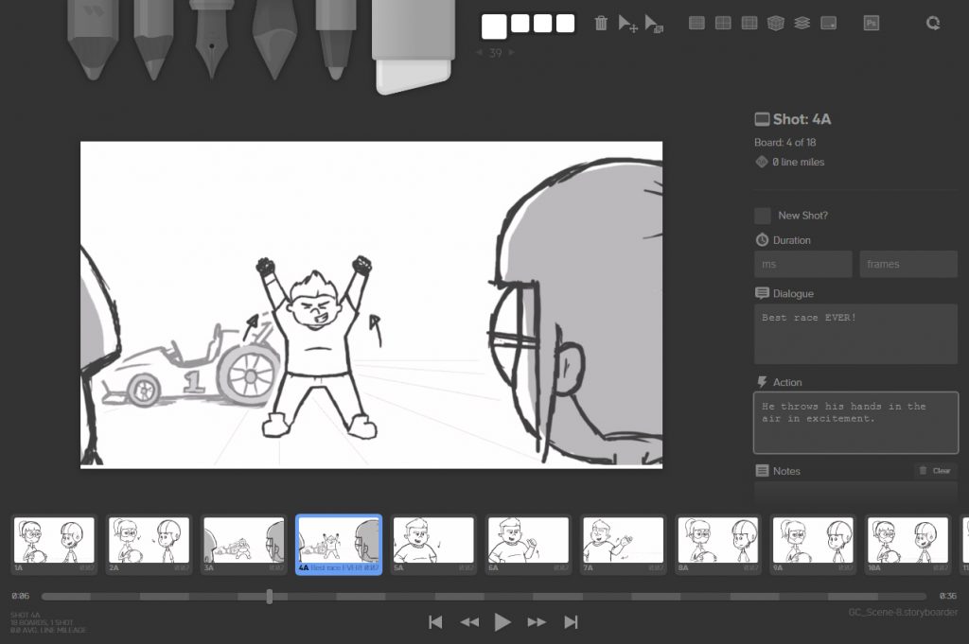Select board thumbnail 6A
Image resolution: width=969 pixels, height=644 pixels.
tap(528, 545)
